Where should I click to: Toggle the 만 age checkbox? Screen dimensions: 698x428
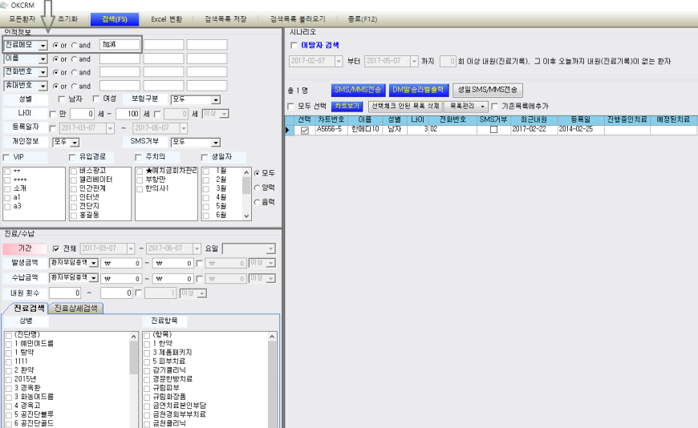[x=52, y=115]
